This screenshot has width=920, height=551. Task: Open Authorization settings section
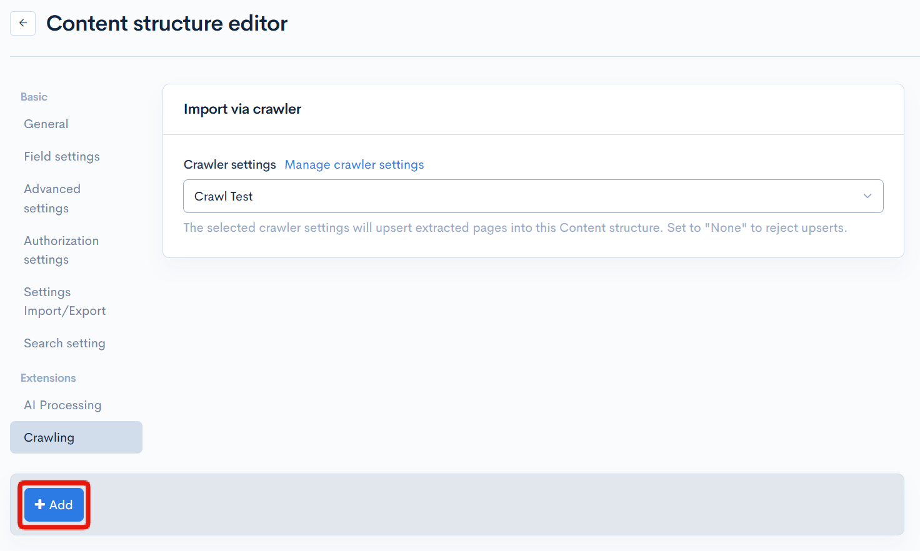coord(61,250)
